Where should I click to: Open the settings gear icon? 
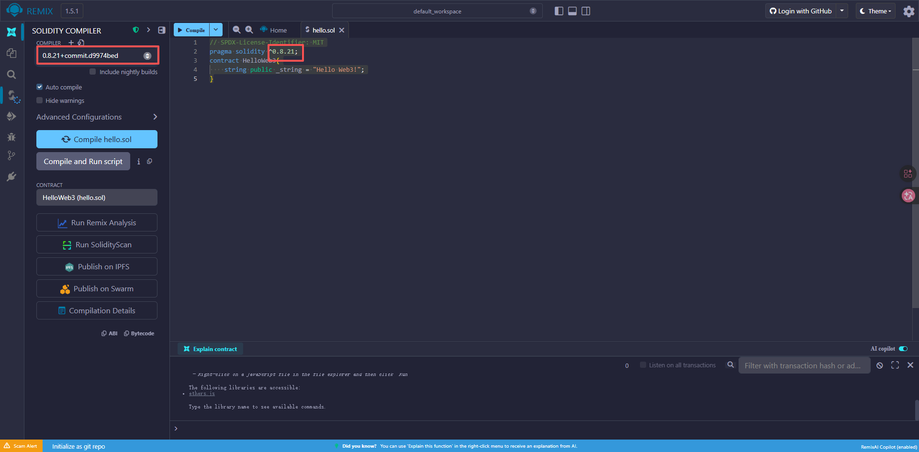coord(908,11)
